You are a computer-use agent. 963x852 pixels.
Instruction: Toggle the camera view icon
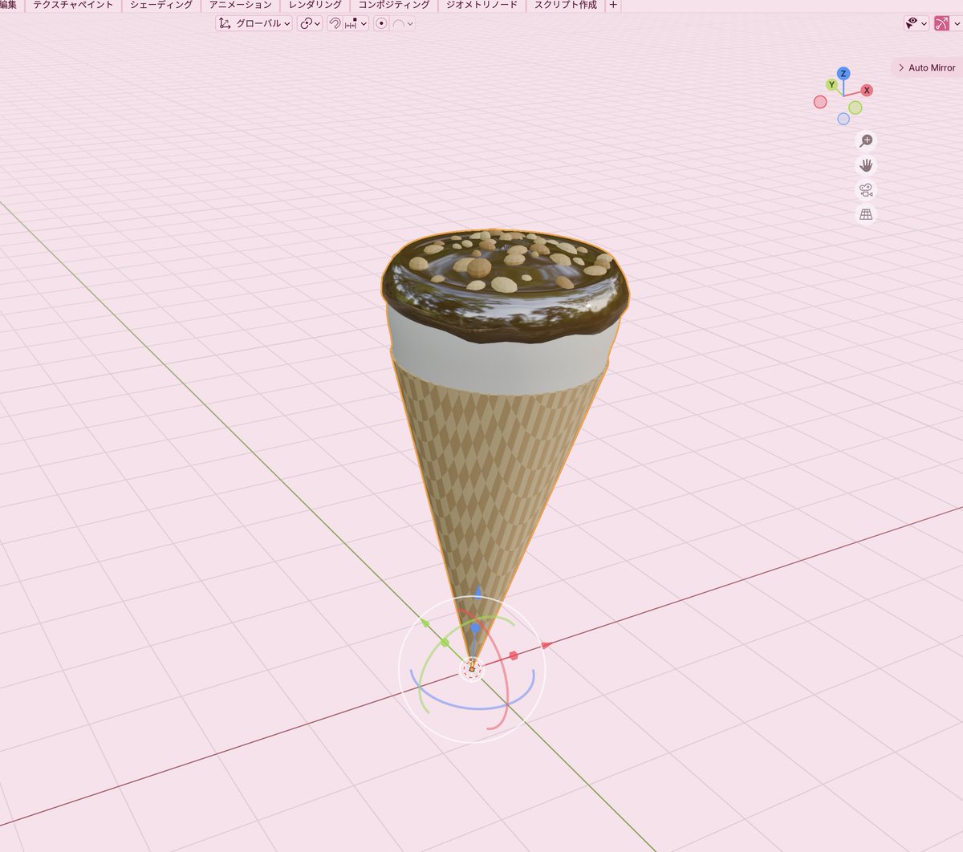point(866,190)
